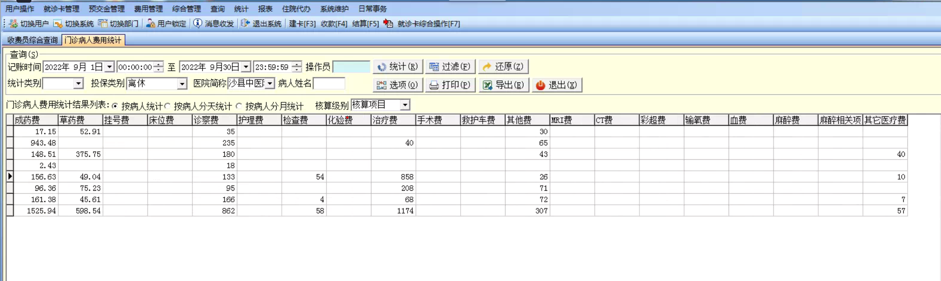Click the 建卡[F3] toolbar button
The image size is (941, 281).
point(302,24)
